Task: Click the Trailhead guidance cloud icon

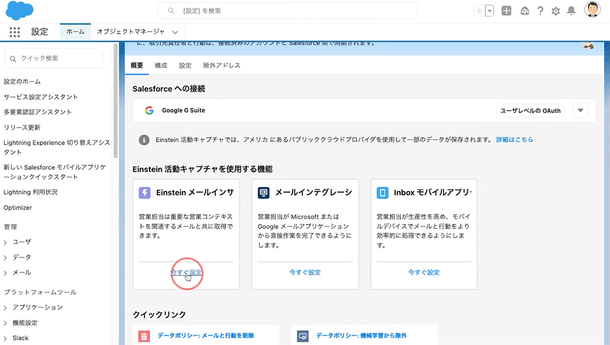Action: tap(525, 11)
